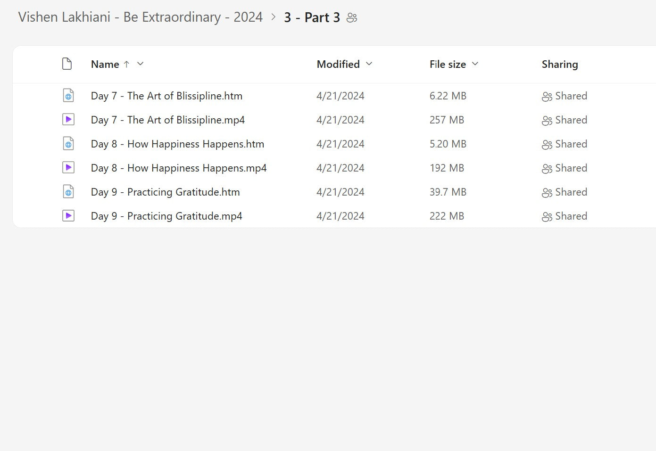The image size is (656, 451).
Task: Open Day 9 - Practicing Gratitude.mp4
Action: point(166,216)
